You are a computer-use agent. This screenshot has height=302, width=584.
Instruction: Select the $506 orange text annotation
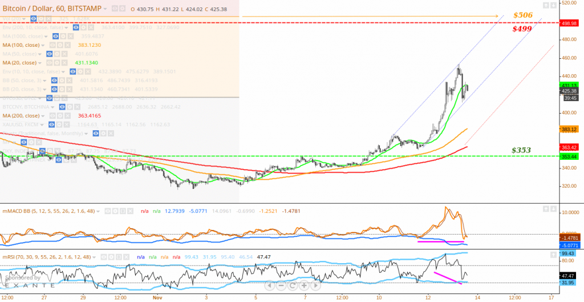(x=523, y=15)
